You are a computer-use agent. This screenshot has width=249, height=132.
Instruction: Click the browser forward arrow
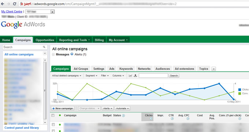click(8, 4)
